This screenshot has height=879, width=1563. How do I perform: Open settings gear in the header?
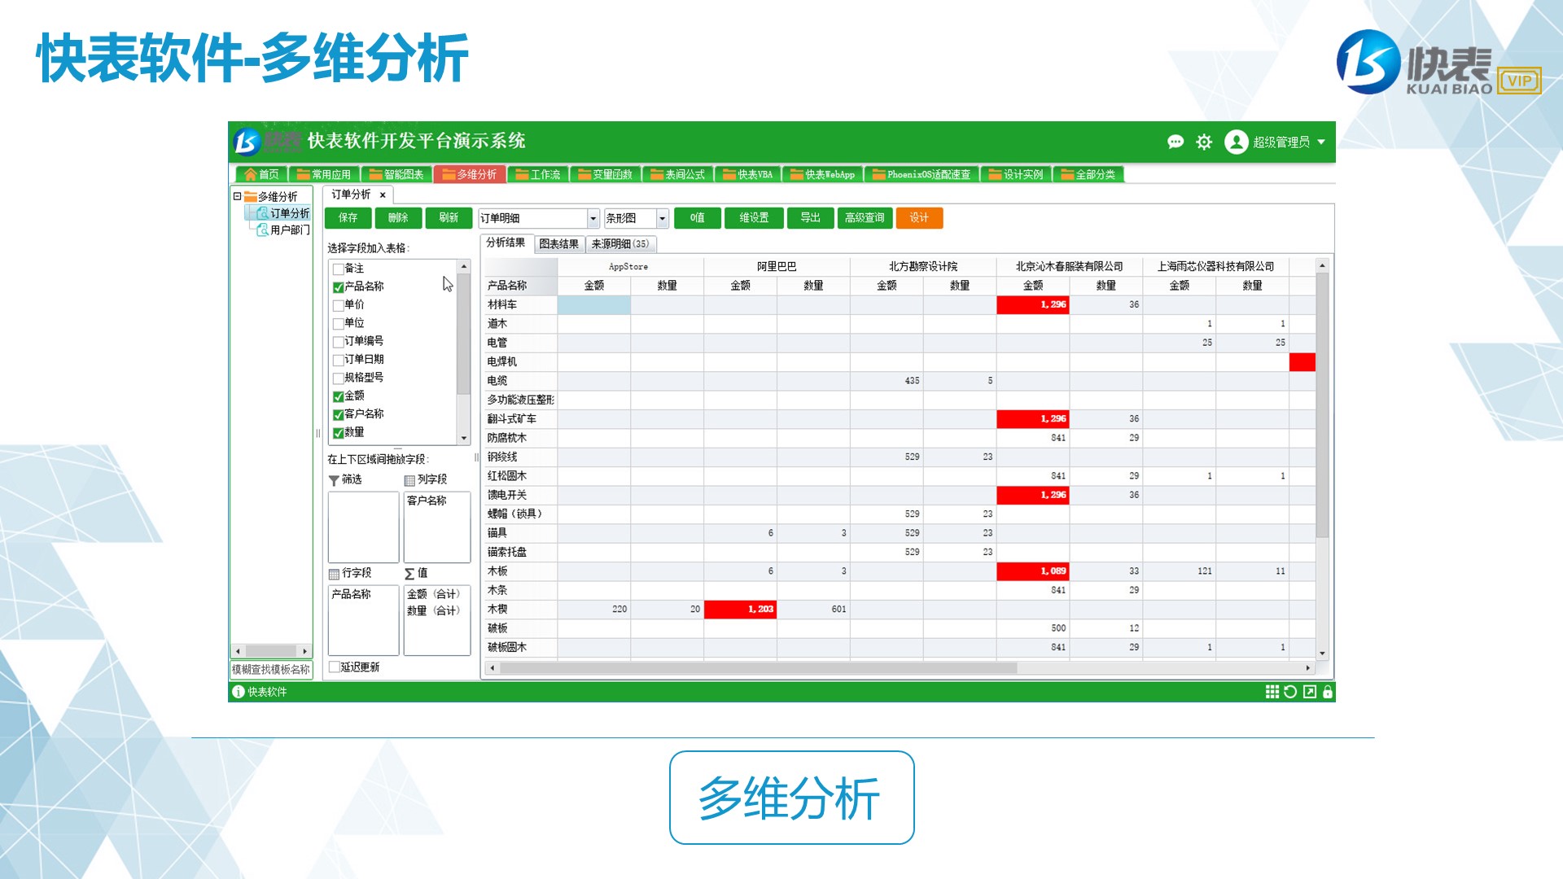pyautogui.click(x=1204, y=142)
